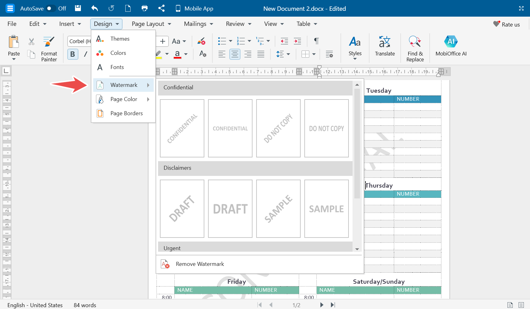Toggle Bold formatting button
This screenshot has width=530, height=309.
coord(73,54)
